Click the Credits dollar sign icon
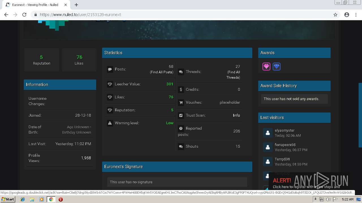This screenshot has height=203, width=362. tap(181, 89)
